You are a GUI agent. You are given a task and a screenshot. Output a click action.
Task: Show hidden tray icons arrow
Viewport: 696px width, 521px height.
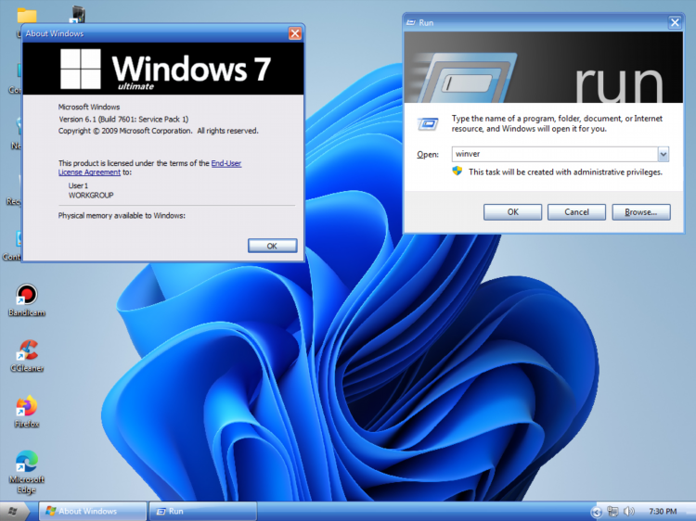click(596, 512)
